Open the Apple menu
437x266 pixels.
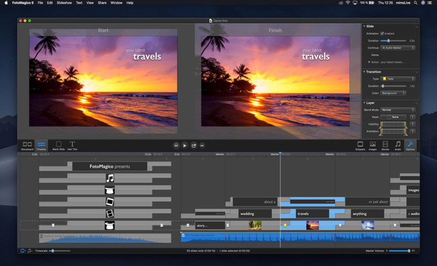[6, 3]
